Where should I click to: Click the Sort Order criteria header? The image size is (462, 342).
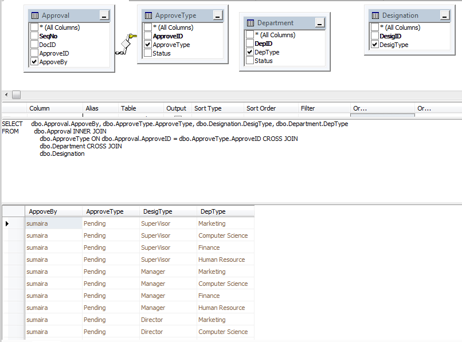tap(271, 108)
